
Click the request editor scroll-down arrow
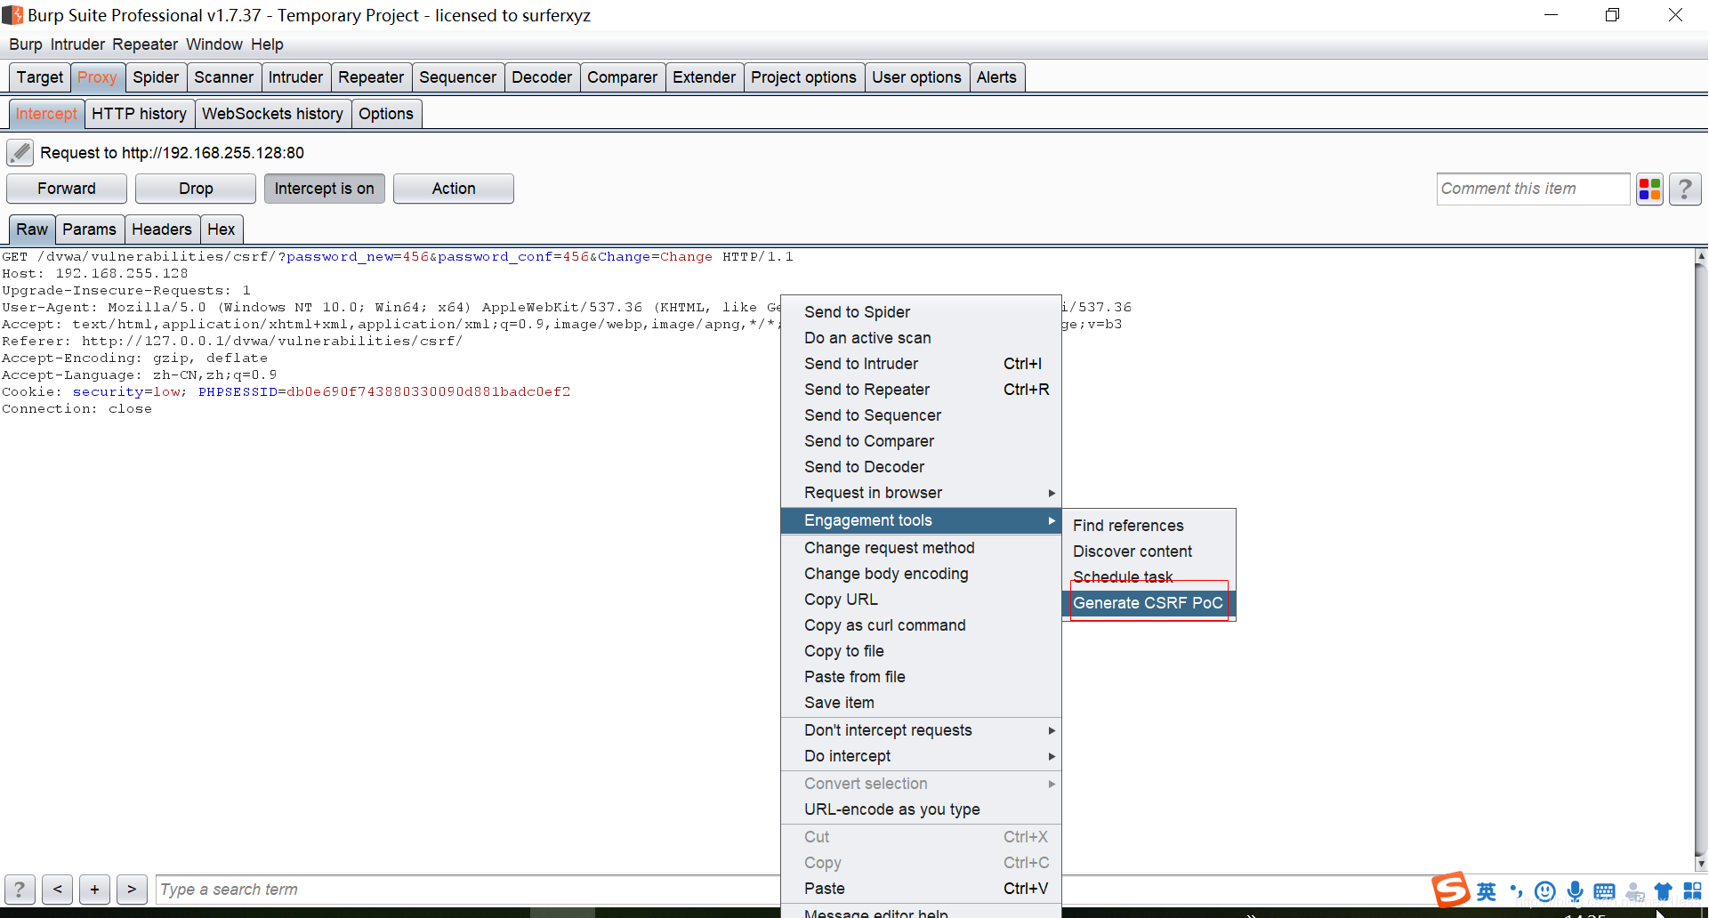click(x=1701, y=864)
